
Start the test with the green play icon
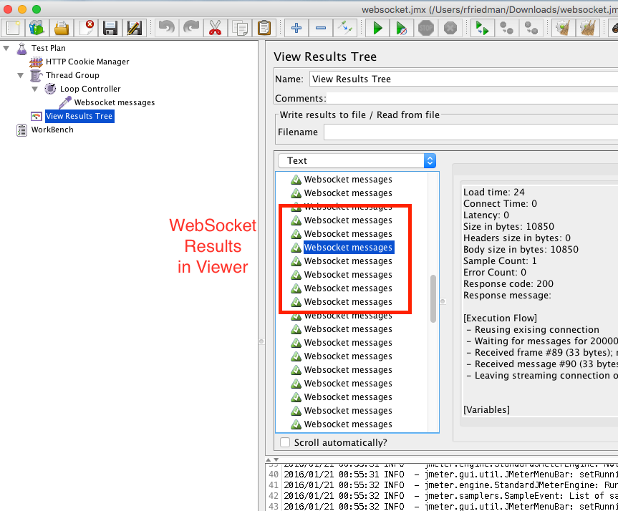point(377,28)
